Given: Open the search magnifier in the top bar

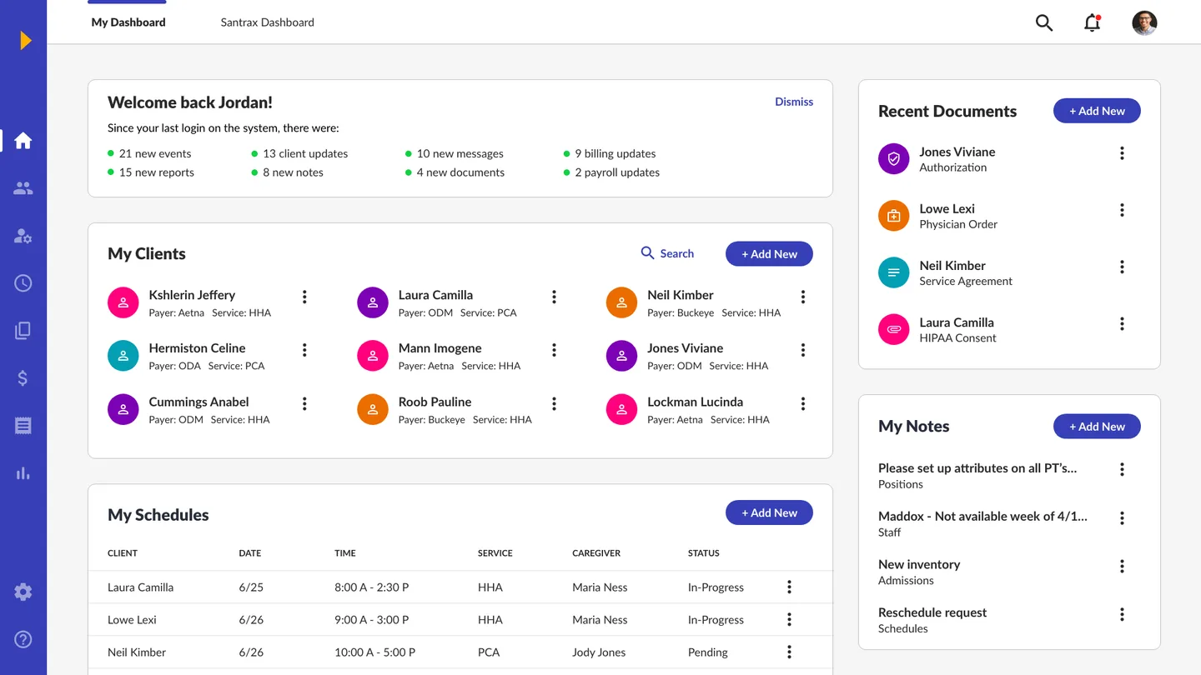Looking at the screenshot, I should [1043, 22].
